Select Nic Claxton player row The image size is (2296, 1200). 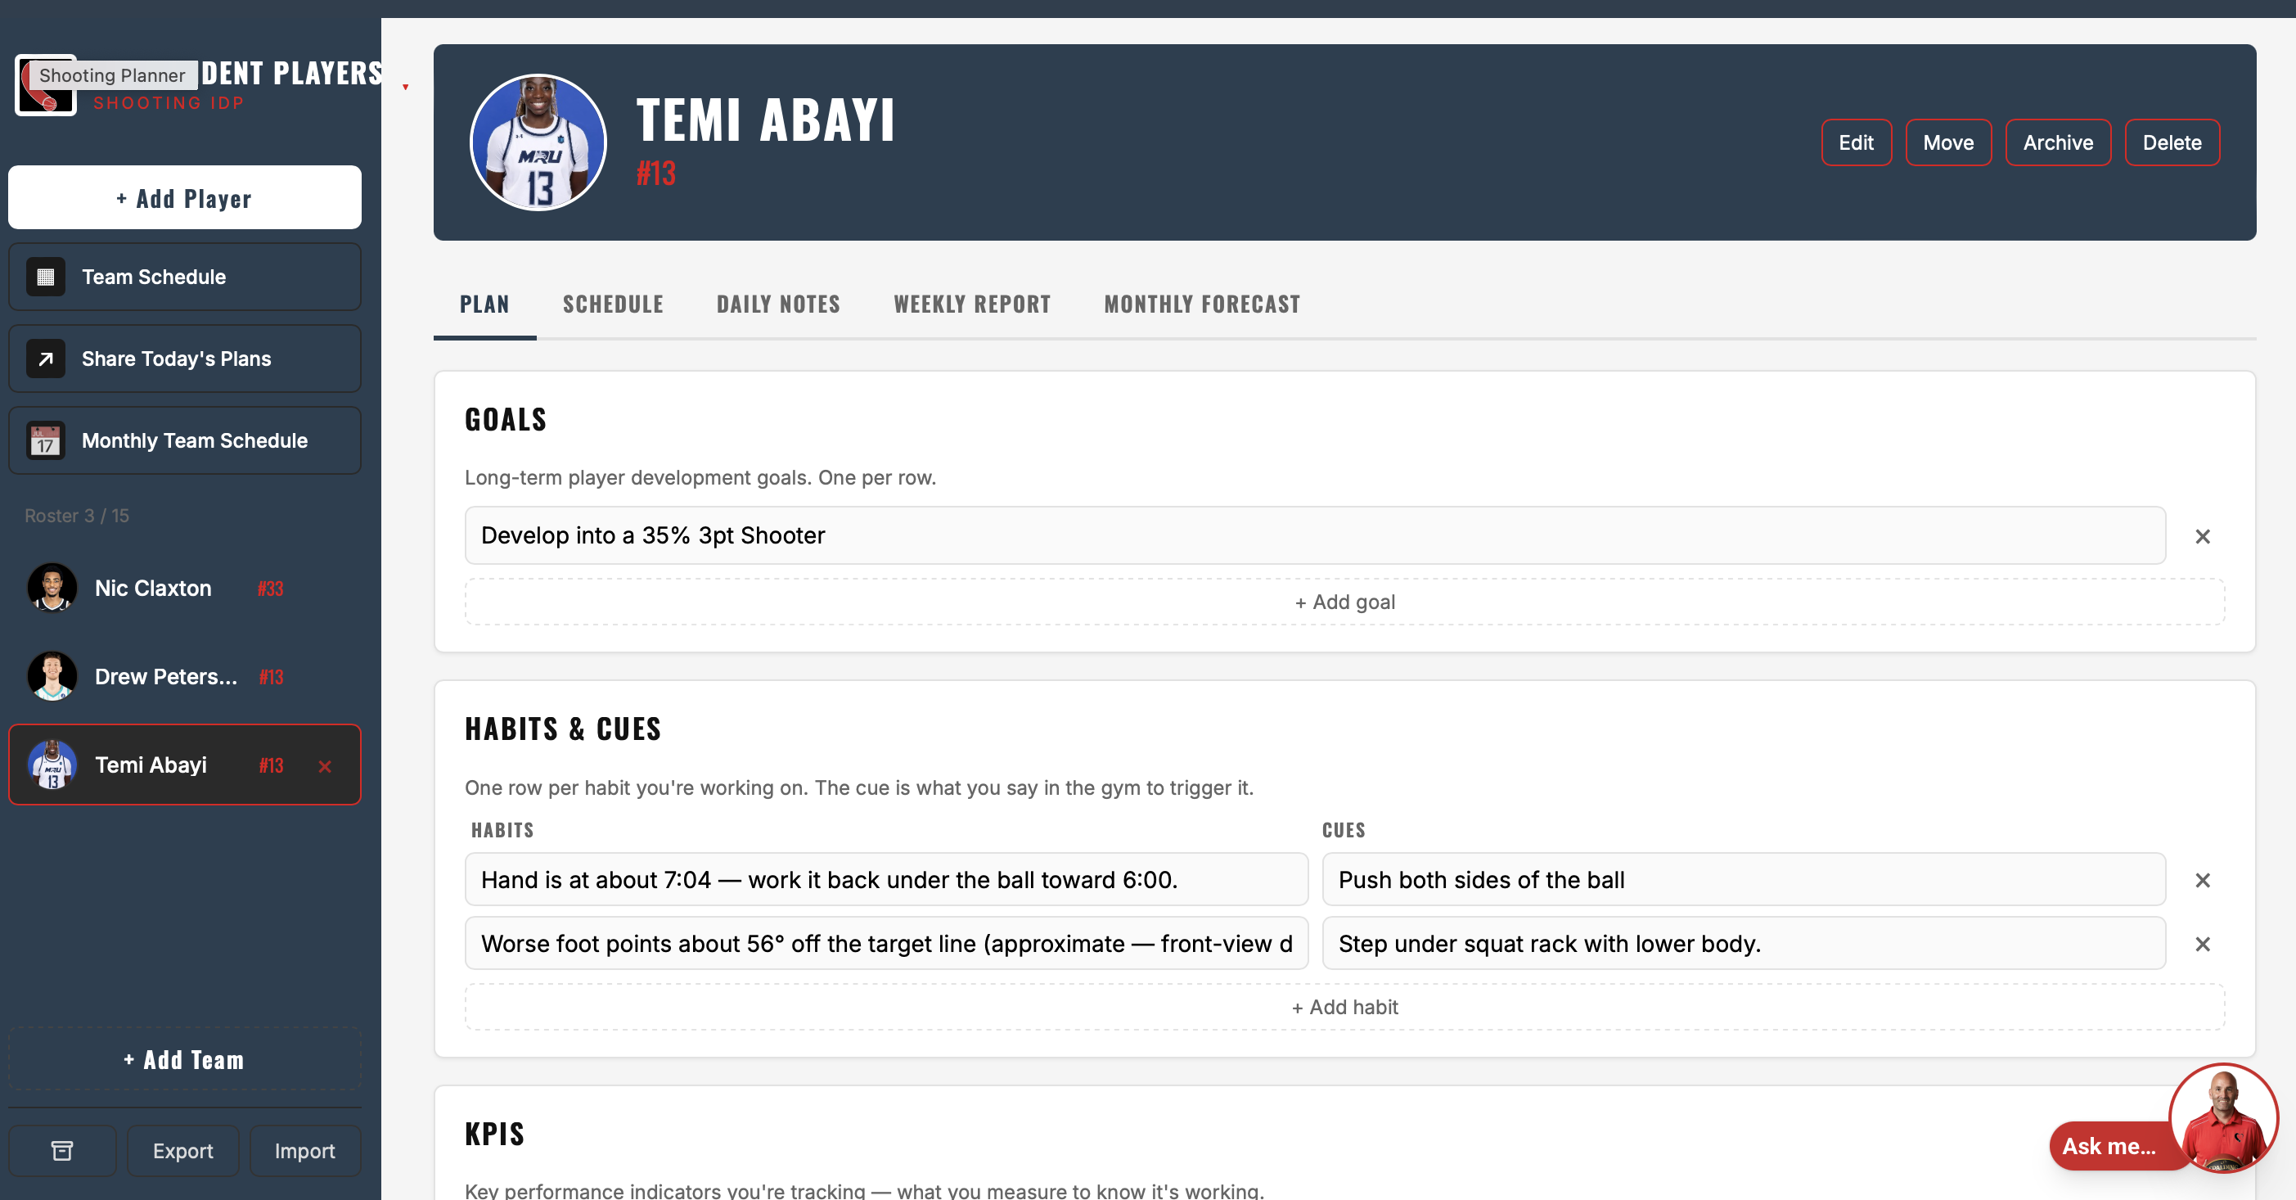click(184, 589)
